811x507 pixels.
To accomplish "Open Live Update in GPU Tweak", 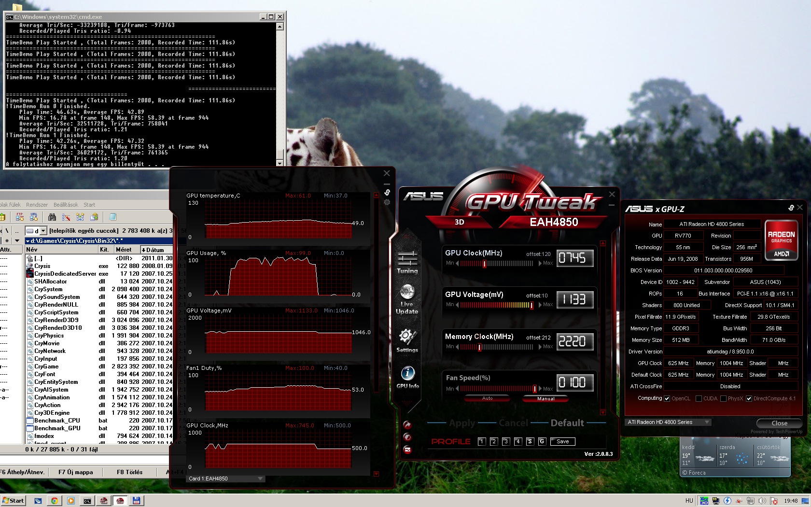I will pos(407,299).
